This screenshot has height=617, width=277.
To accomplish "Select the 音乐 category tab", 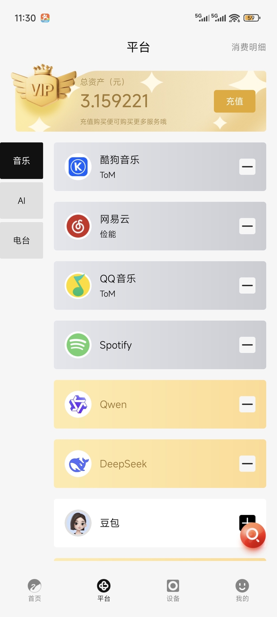I will (21, 161).
